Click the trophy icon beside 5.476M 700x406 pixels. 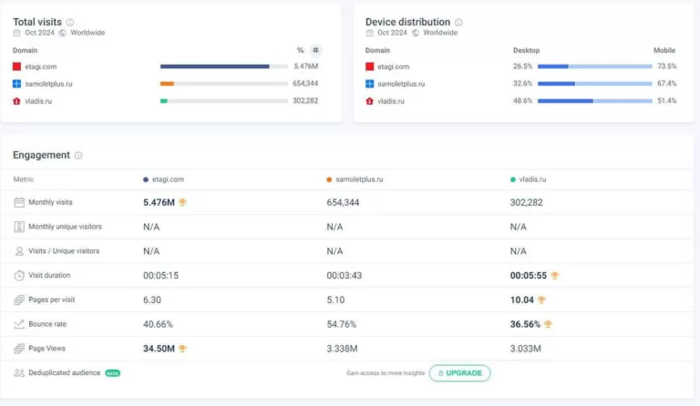(182, 202)
